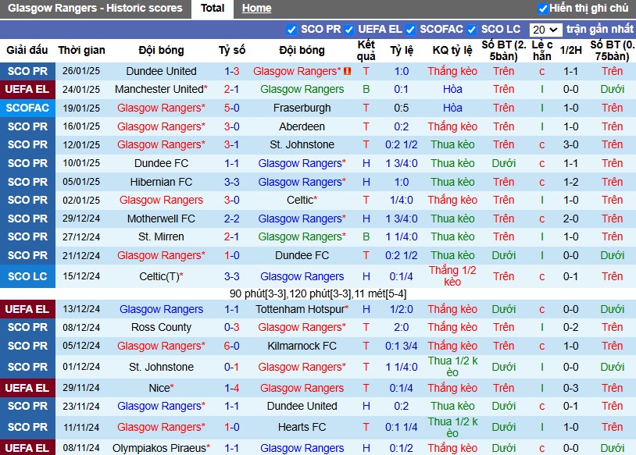Open Ross County team page
This screenshot has height=455, width=636.
161,327
